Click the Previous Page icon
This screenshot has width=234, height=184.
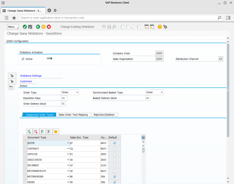pyautogui.click(x=128, y=27)
